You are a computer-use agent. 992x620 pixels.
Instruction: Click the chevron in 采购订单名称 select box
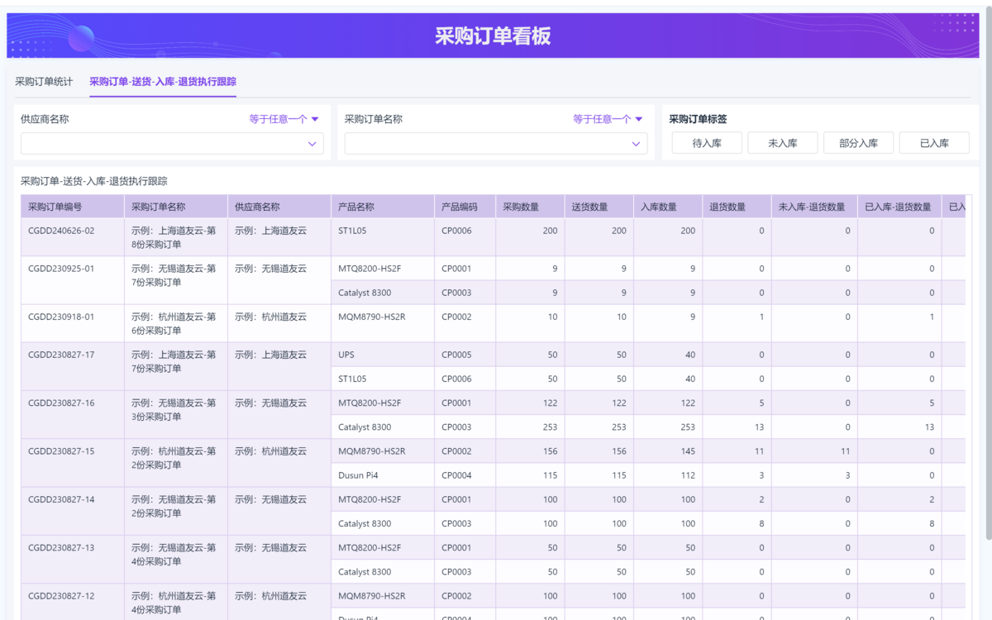(636, 144)
